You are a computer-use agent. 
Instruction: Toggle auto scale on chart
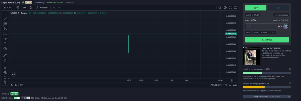[235, 85]
